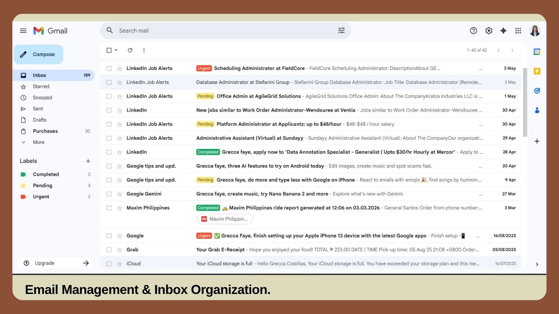Star the Maxim Philippines ride report email
The width and height of the screenshot is (559, 314).
pyautogui.click(x=119, y=208)
